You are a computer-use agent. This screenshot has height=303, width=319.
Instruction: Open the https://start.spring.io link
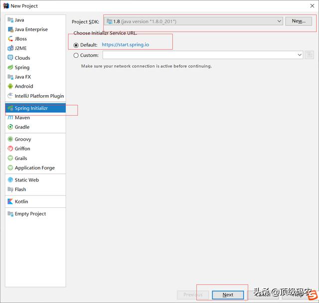click(x=125, y=45)
